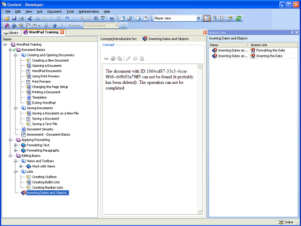Click the Link New Topic icon
This screenshot has height=226, width=301.
coord(21,25)
